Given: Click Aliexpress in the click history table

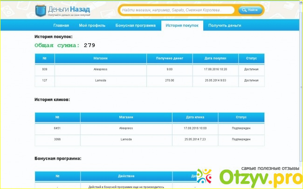Looking at the screenshot, I should 126,128.
